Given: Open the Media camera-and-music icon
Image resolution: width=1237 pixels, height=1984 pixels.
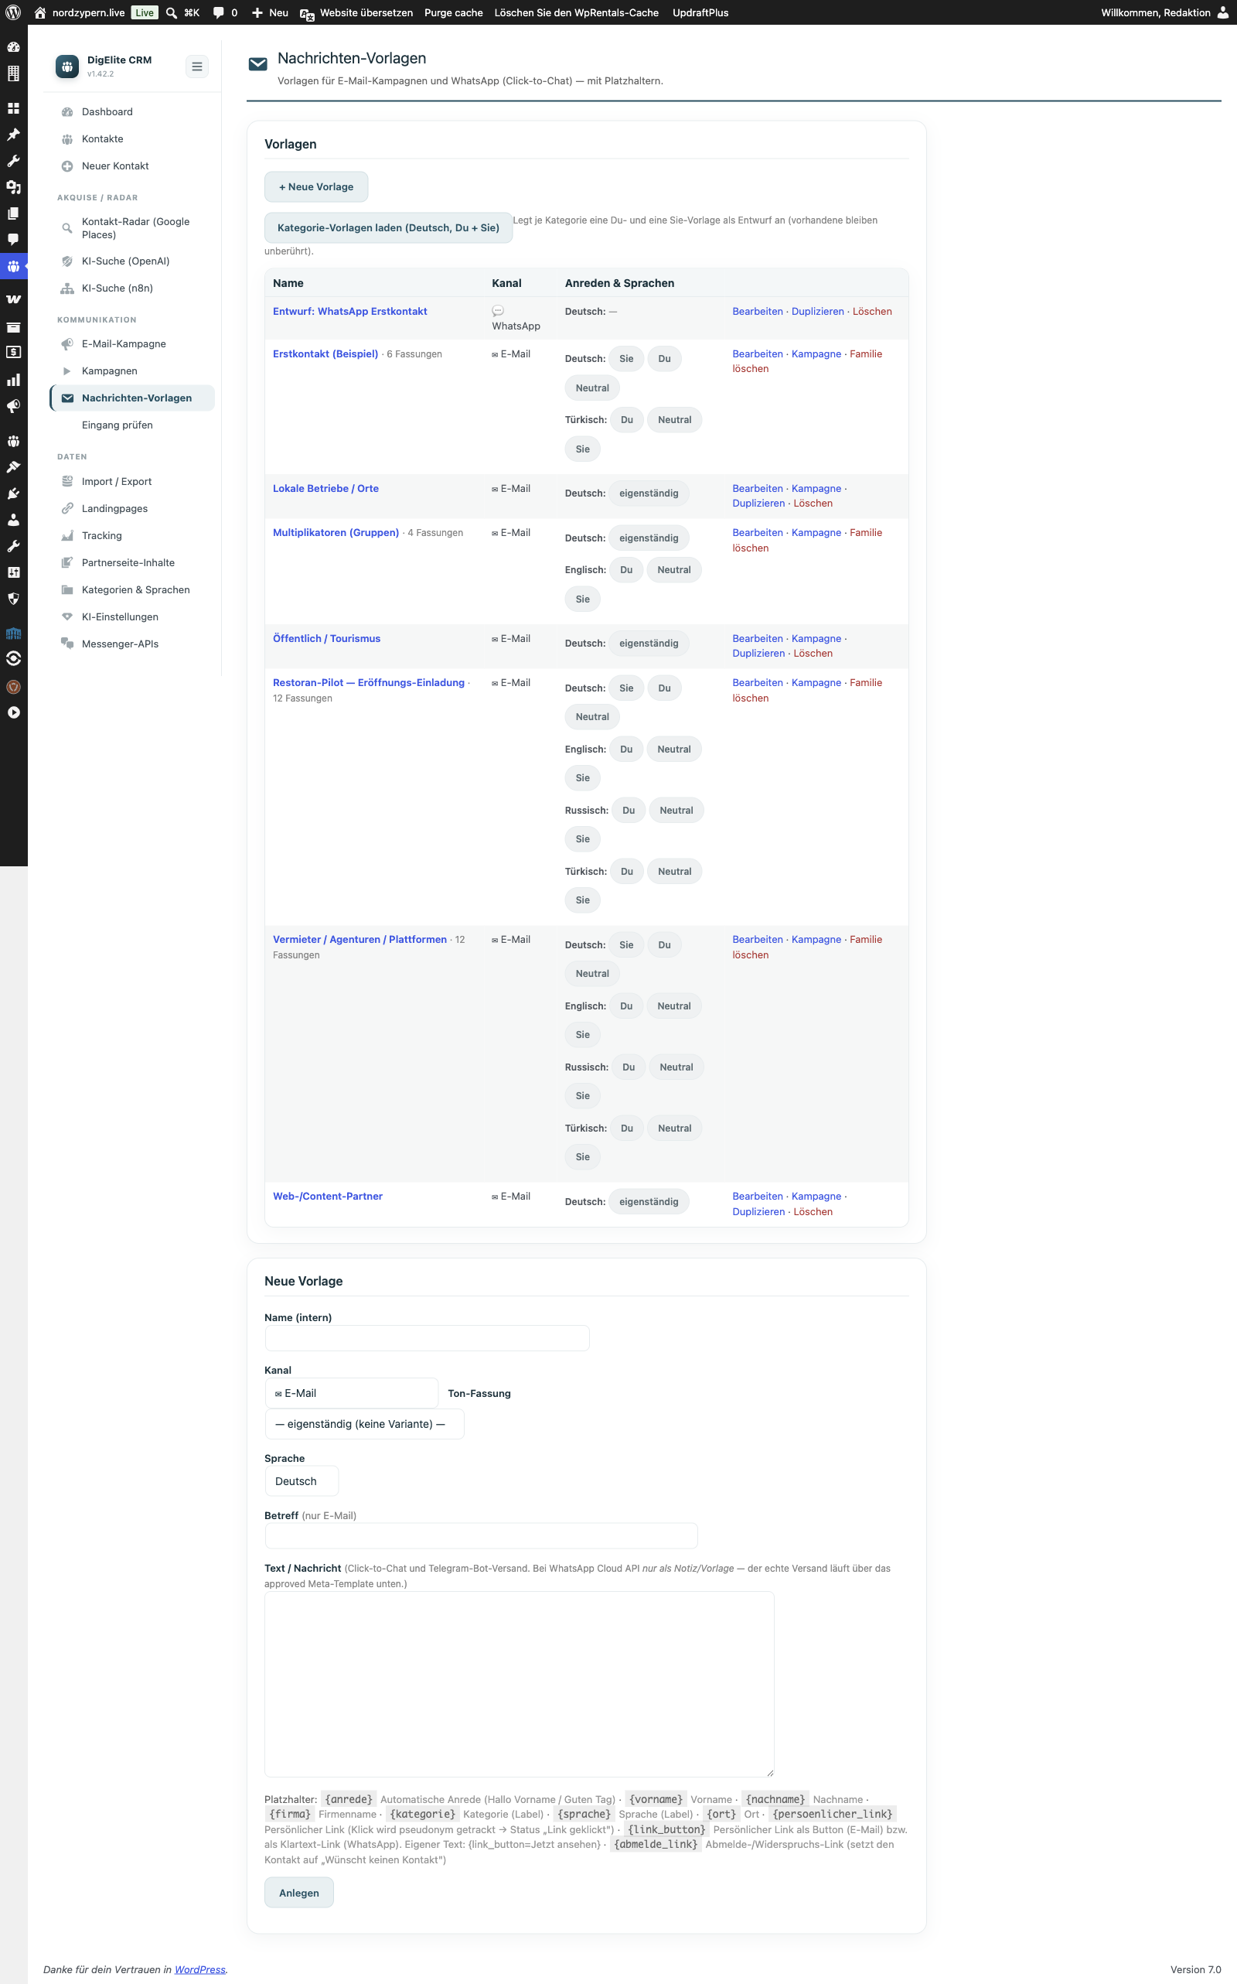Looking at the screenshot, I should (13, 186).
